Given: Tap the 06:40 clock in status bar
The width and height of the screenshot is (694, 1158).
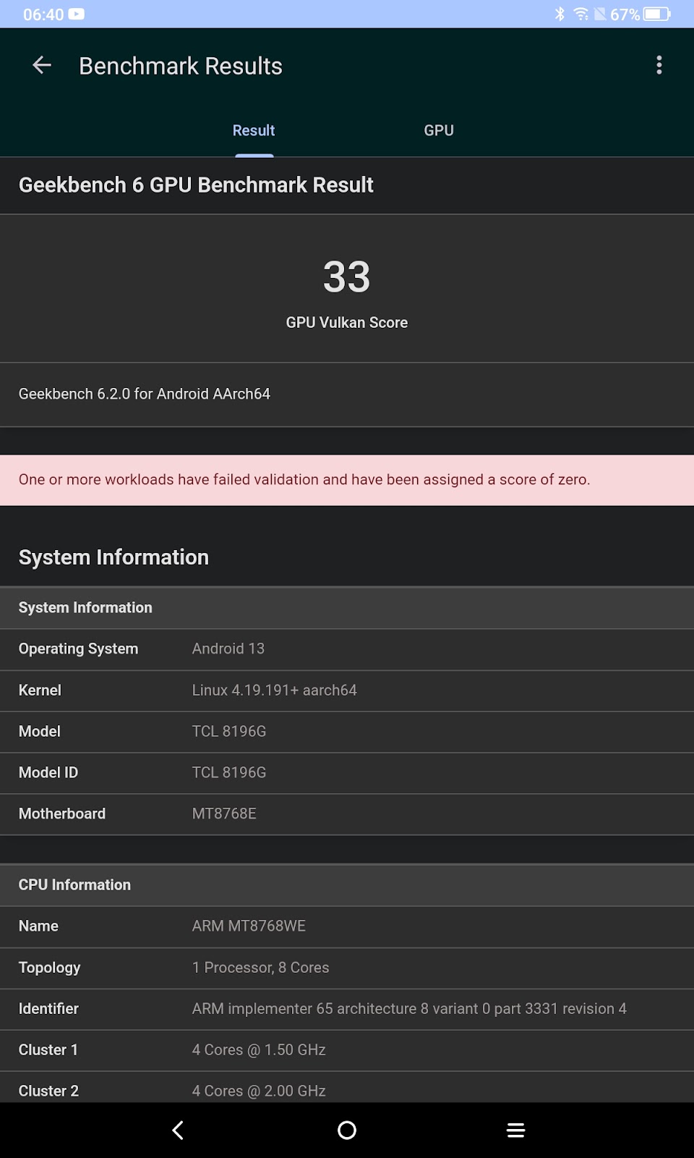Looking at the screenshot, I should coord(43,14).
